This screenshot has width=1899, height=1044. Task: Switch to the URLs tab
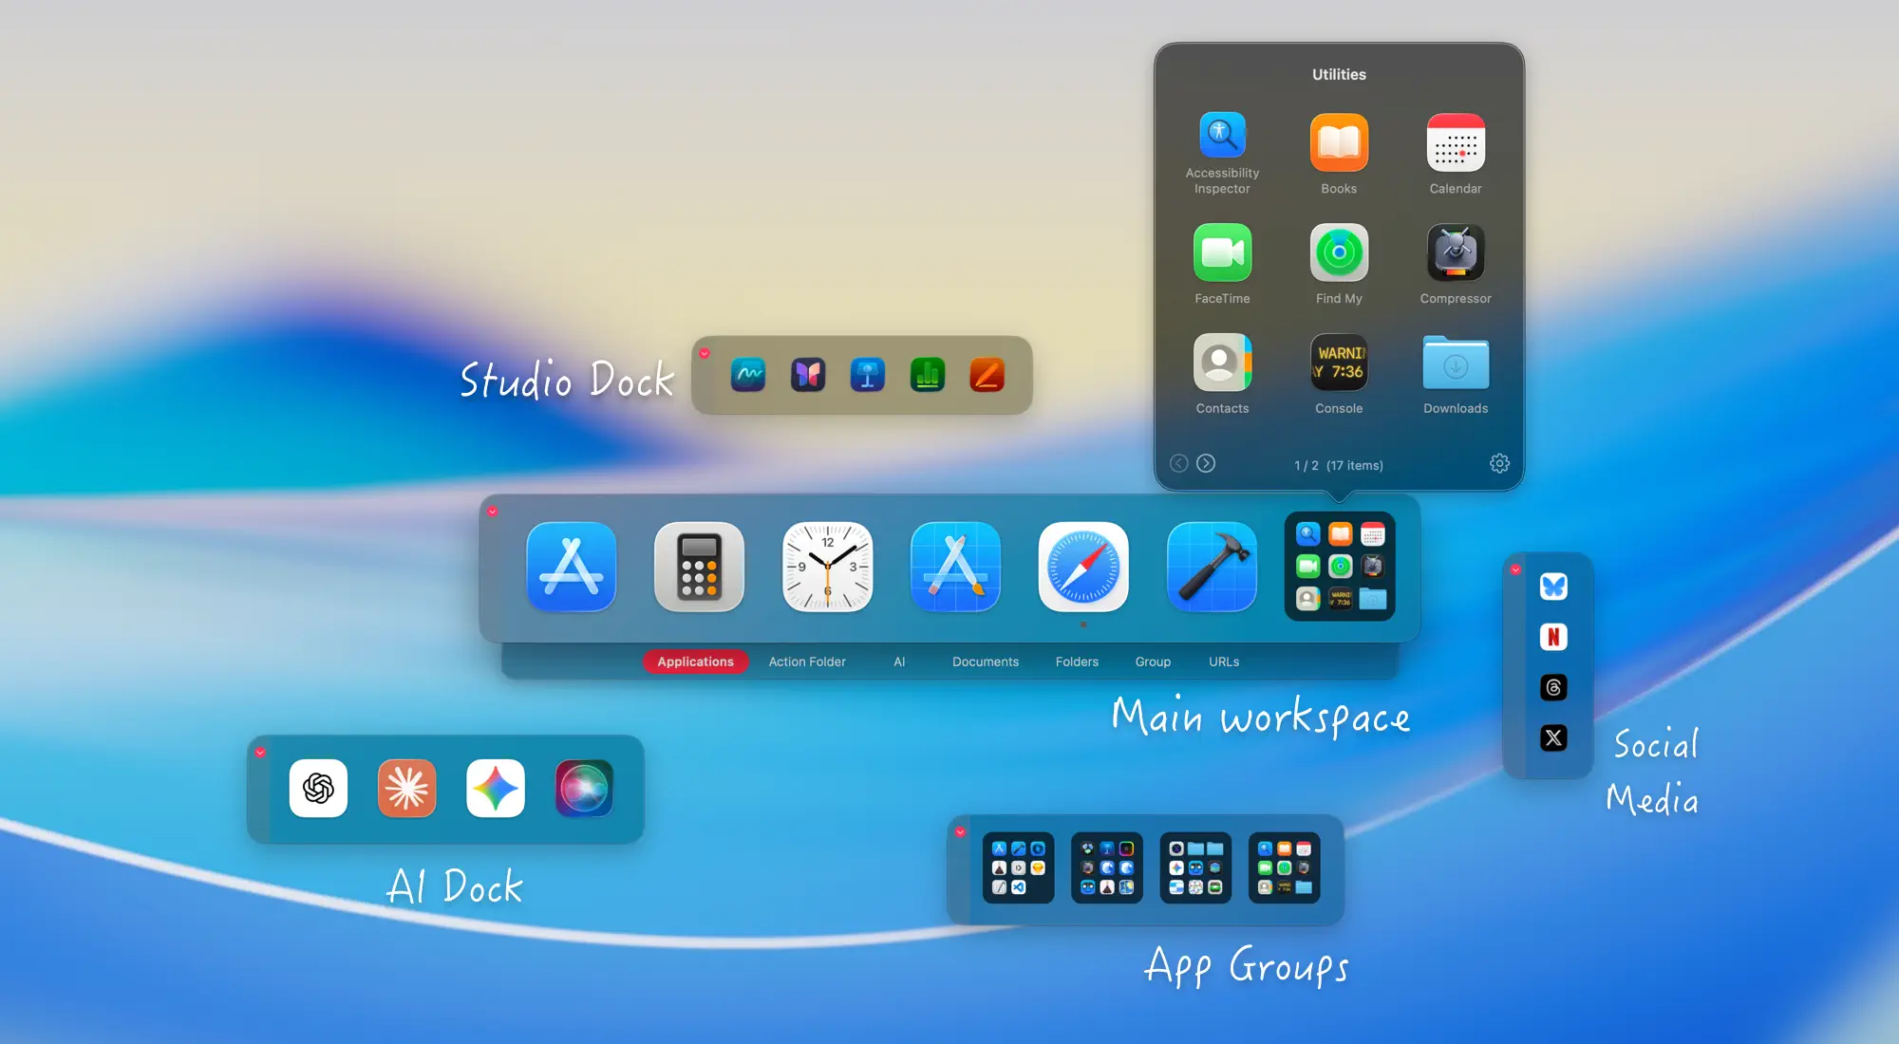pos(1224,662)
